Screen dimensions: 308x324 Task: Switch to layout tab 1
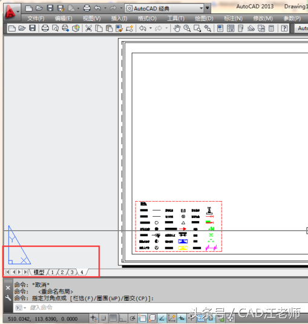pyautogui.click(x=53, y=272)
